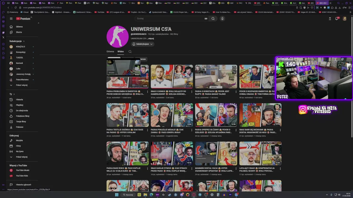
Task: Open Filmy under Odkrywaj
Action: (18, 146)
